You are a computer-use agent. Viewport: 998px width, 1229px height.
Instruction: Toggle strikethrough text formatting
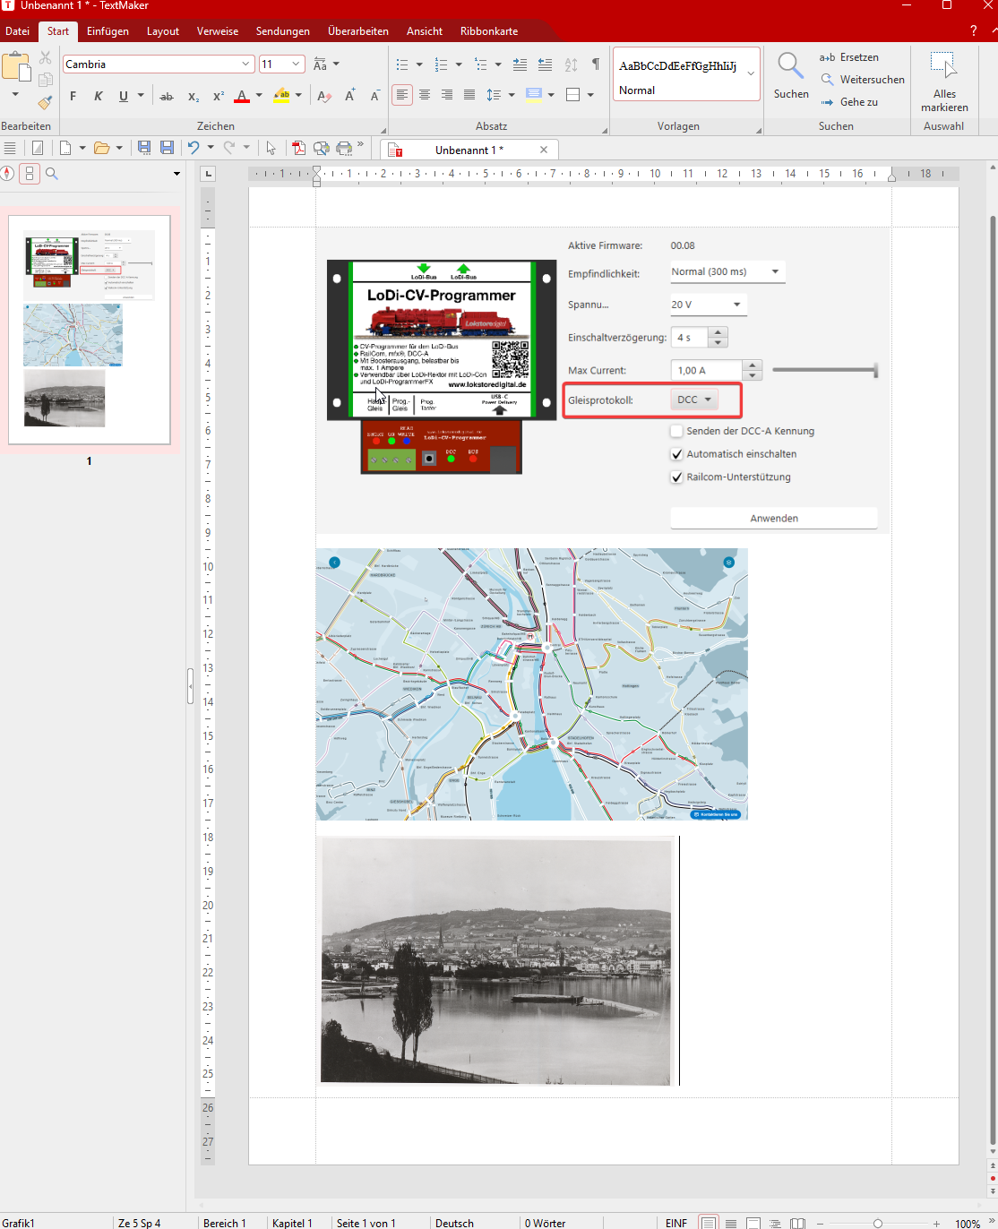click(167, 96)
